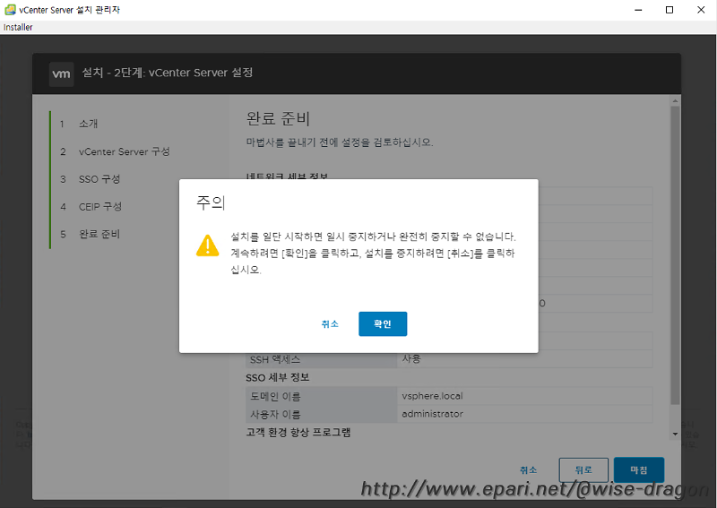Click the 확인 confirm button in dialog
Screen dimensions: 717x508
[x=383, y=323]
